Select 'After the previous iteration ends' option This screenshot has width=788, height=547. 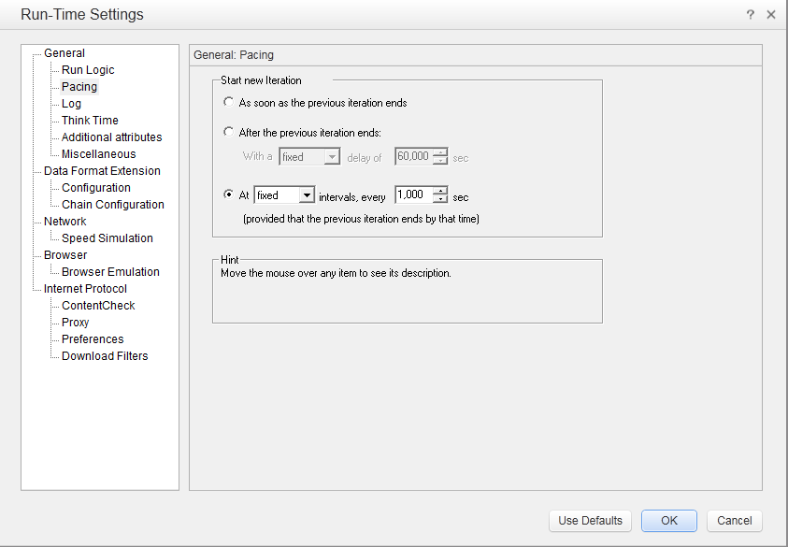tap(229, 133)
